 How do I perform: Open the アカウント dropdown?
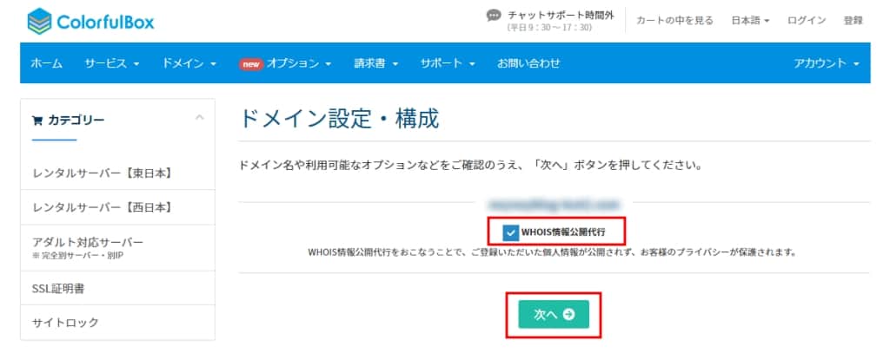(827, 63)
